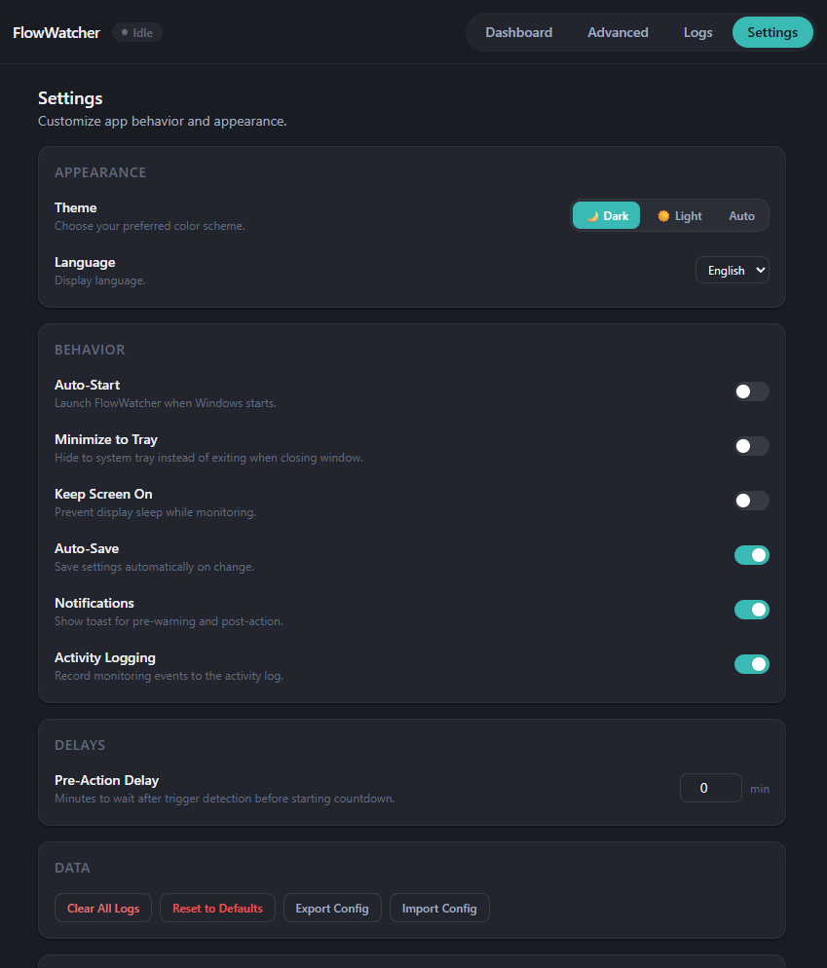Open the Language dropdown showing English
The image size is (827, 968).
click(732, 270)
